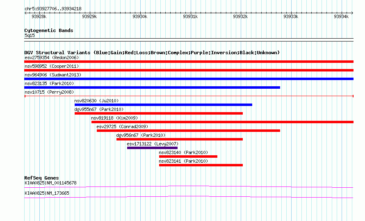Click the nsv820630 (Ju2010) label
This screenshot has width=365, height=221.
click(x=96, y=101)
